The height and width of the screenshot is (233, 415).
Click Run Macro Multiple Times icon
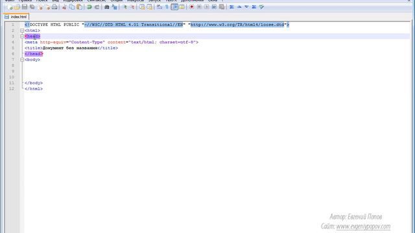(214, 7)
